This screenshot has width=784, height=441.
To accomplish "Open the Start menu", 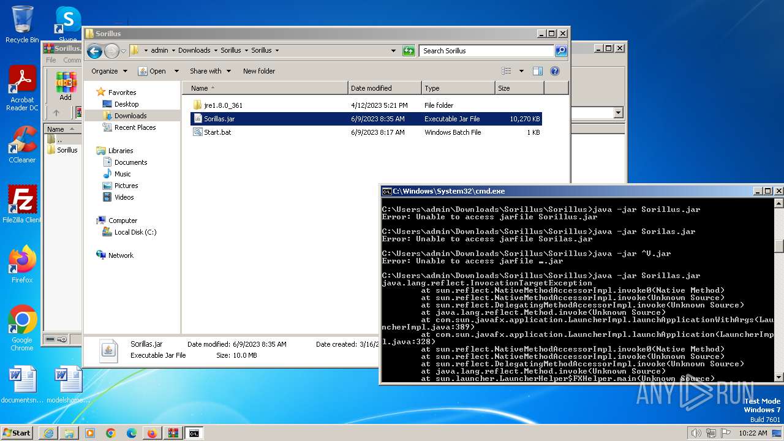I will click(17, 433).
